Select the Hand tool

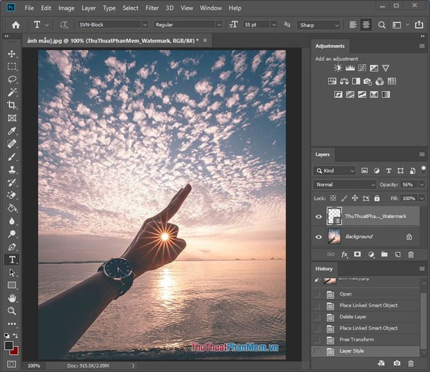tap(12, 298)
